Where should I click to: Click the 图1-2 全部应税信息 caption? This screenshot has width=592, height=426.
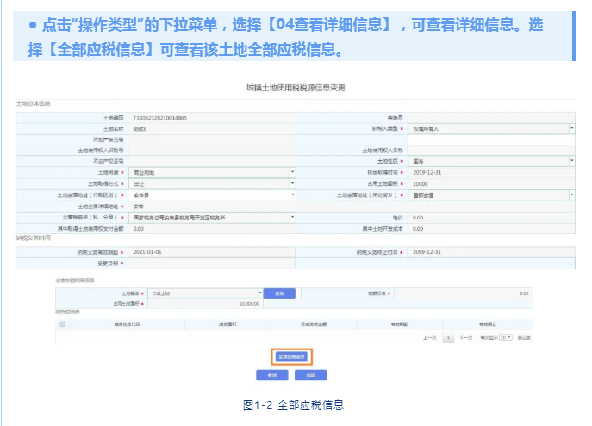tap(293, 404)
